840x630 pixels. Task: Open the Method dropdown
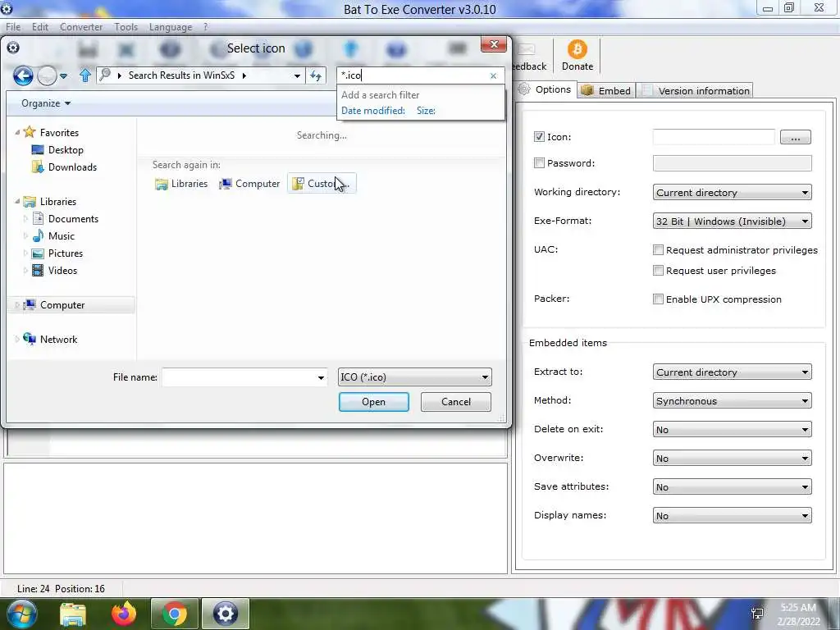click(x=732, y=400)
